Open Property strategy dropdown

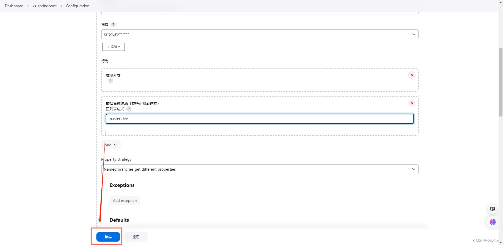point(260,169)
